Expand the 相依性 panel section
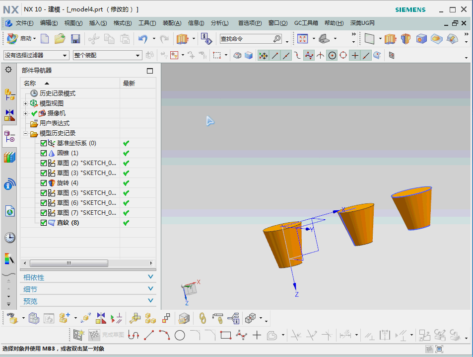The height and width of the screenshot is (357, 473). point(88,277)
